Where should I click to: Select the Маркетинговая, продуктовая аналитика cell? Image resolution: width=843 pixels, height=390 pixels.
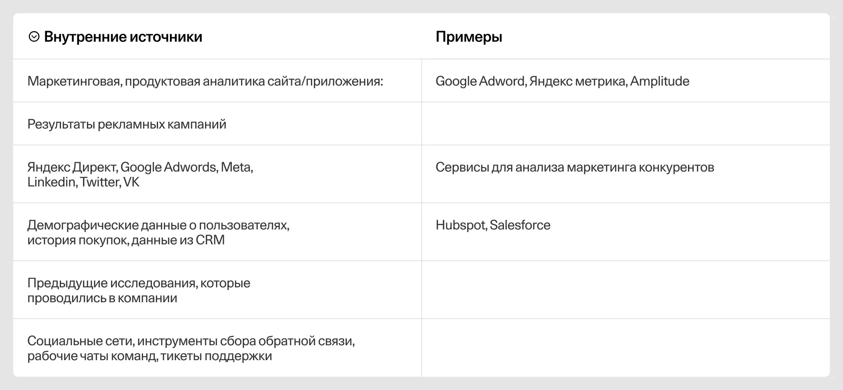pos(205,81)
